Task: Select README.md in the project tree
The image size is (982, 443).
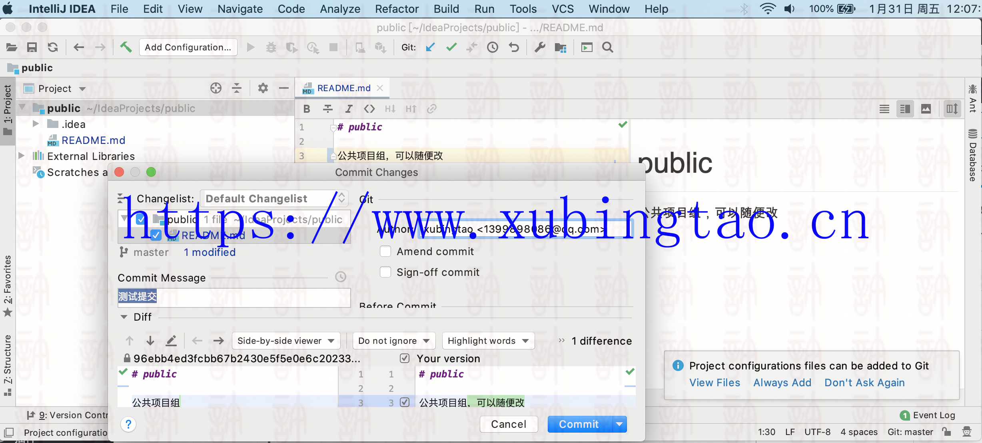Action: click(x=93, y=140)
